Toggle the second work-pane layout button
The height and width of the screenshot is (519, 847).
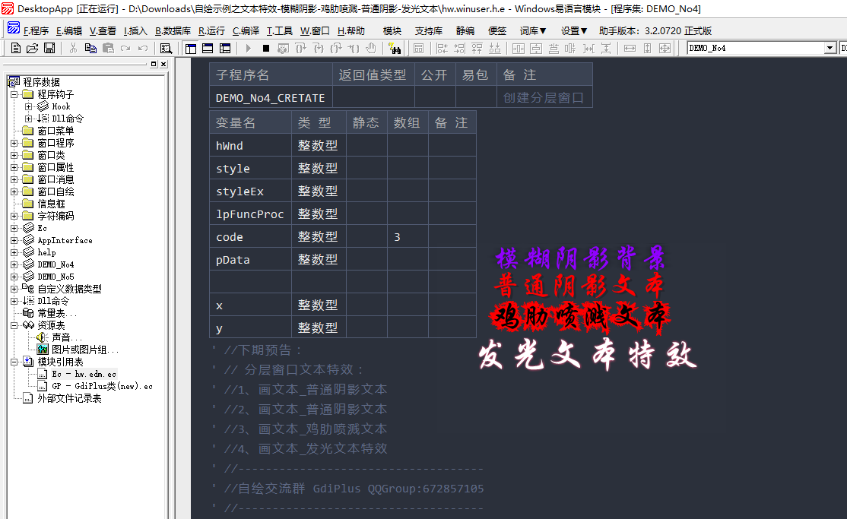(208, 48)
